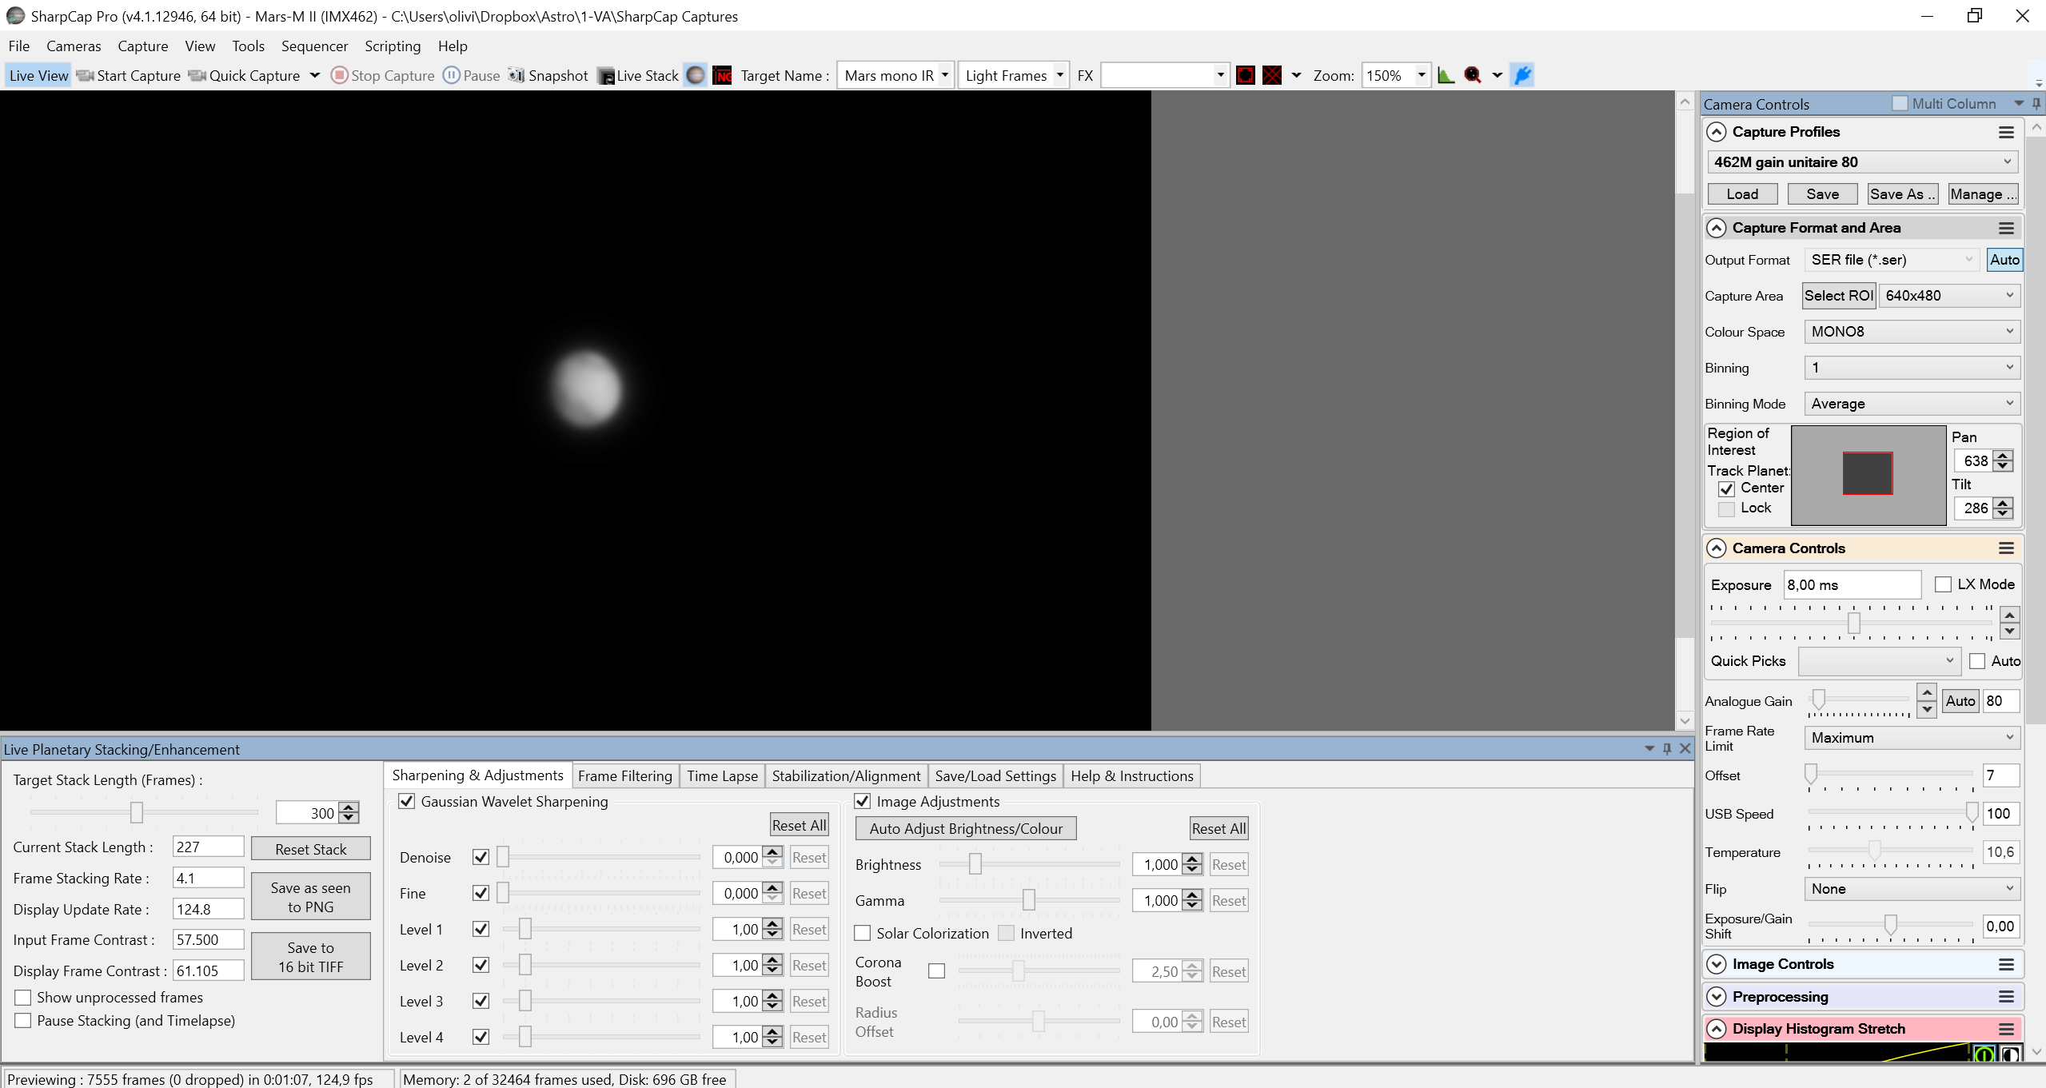Take a Snapshot from the toolbar
The image size is (2046, 1088).
(548, 75)
